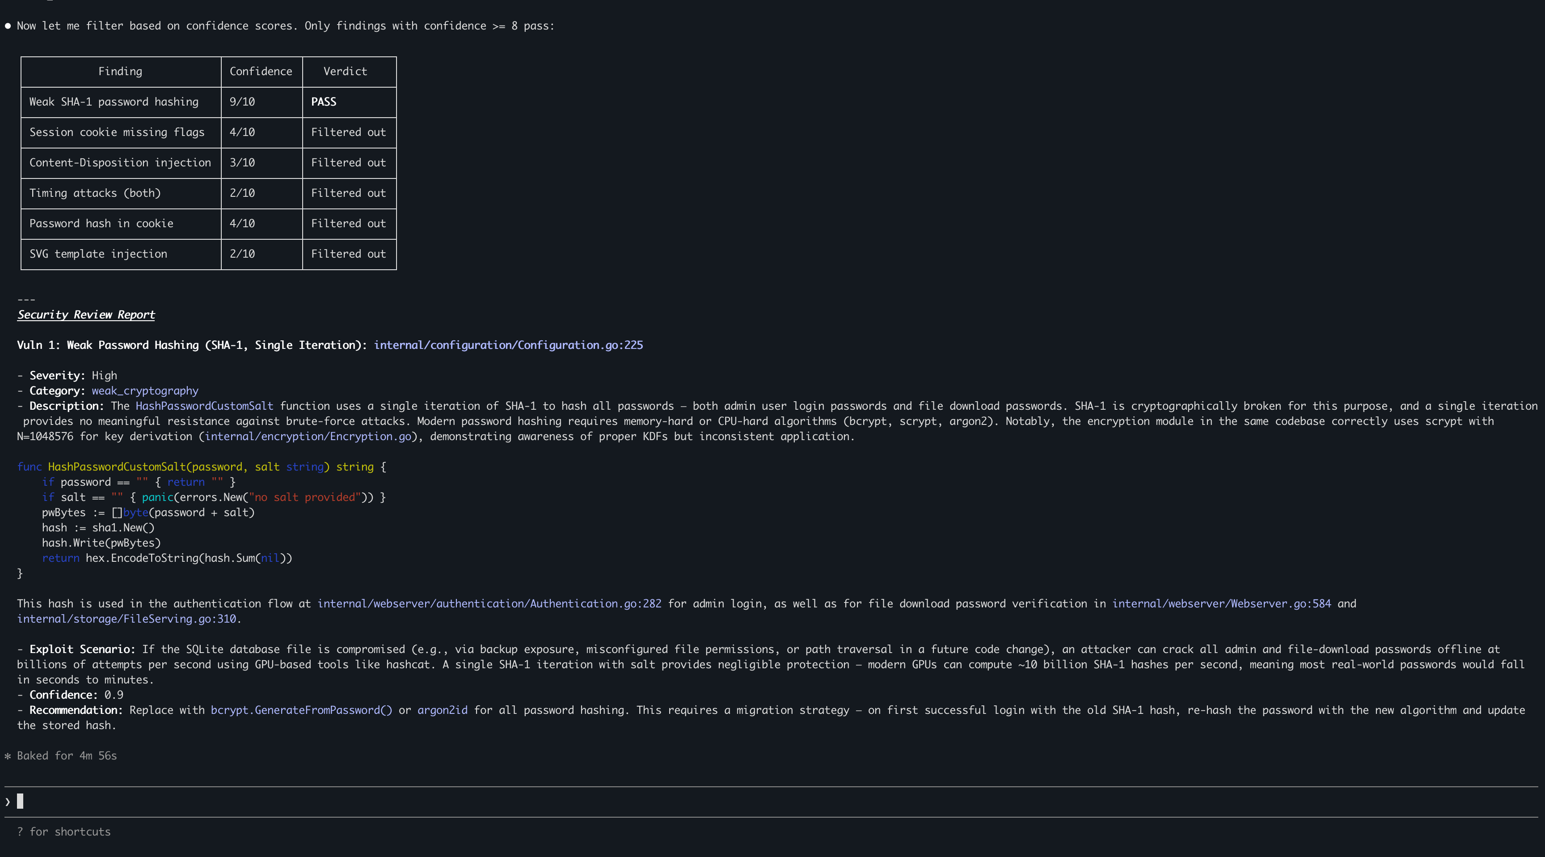Image resolution: width=1545 pixels, height=857 pixels.
Task: Click the bullet before Now let me filter
Action: (x=8, y=26)
